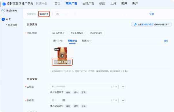Viewport: 174px width, 112px height.
Task: Play the 9:16 video thumbnail
Action: pyautogui.click(x=62, y=56)
